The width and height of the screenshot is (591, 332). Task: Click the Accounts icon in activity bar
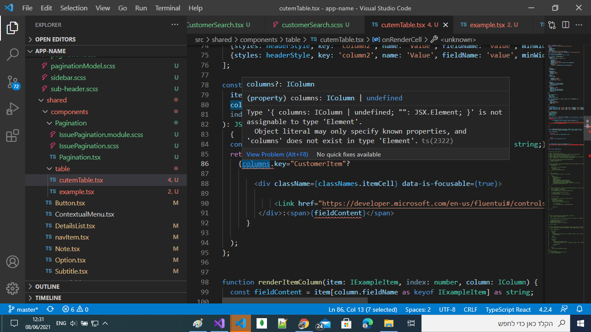point(13,262)
